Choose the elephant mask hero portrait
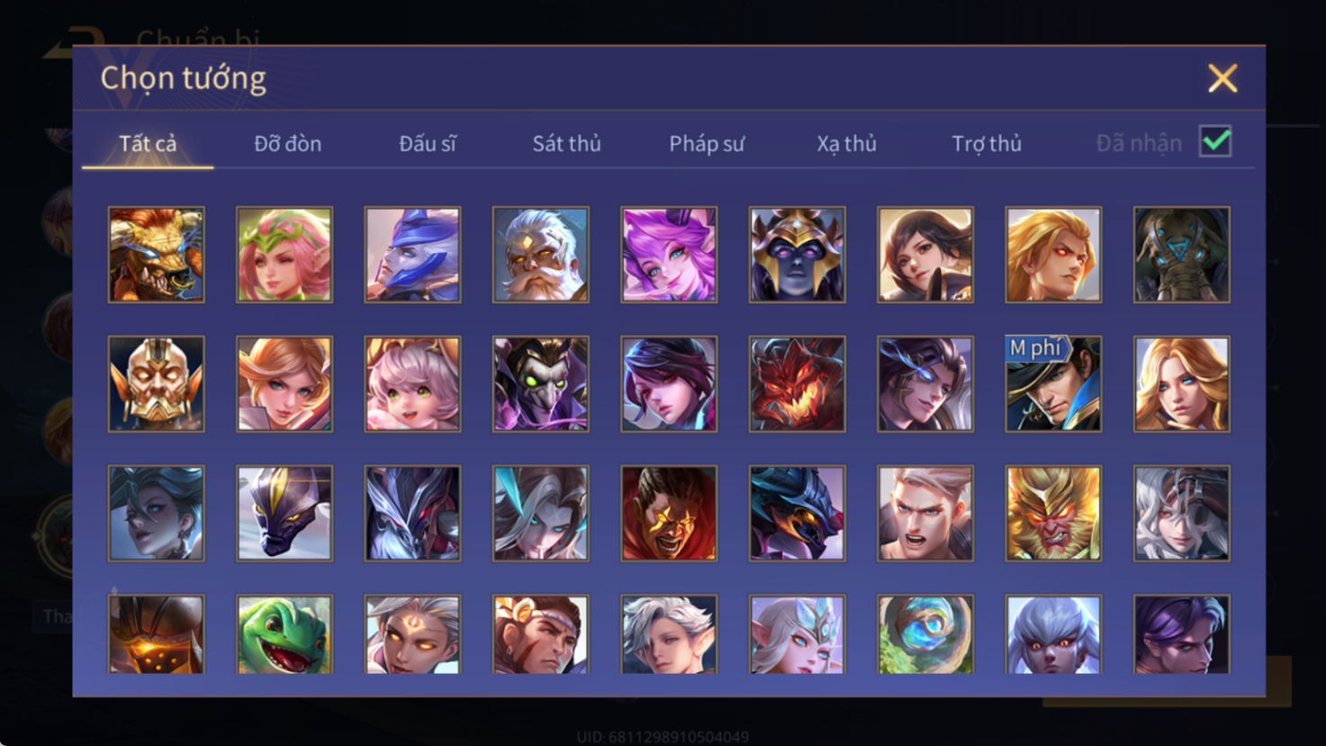Viewport: 1326px width, 746px height. coord(1182,255)
